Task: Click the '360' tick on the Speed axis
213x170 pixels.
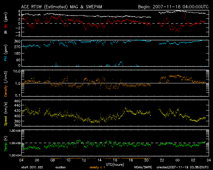Action: pyautogui.click(x=17, y=125)
